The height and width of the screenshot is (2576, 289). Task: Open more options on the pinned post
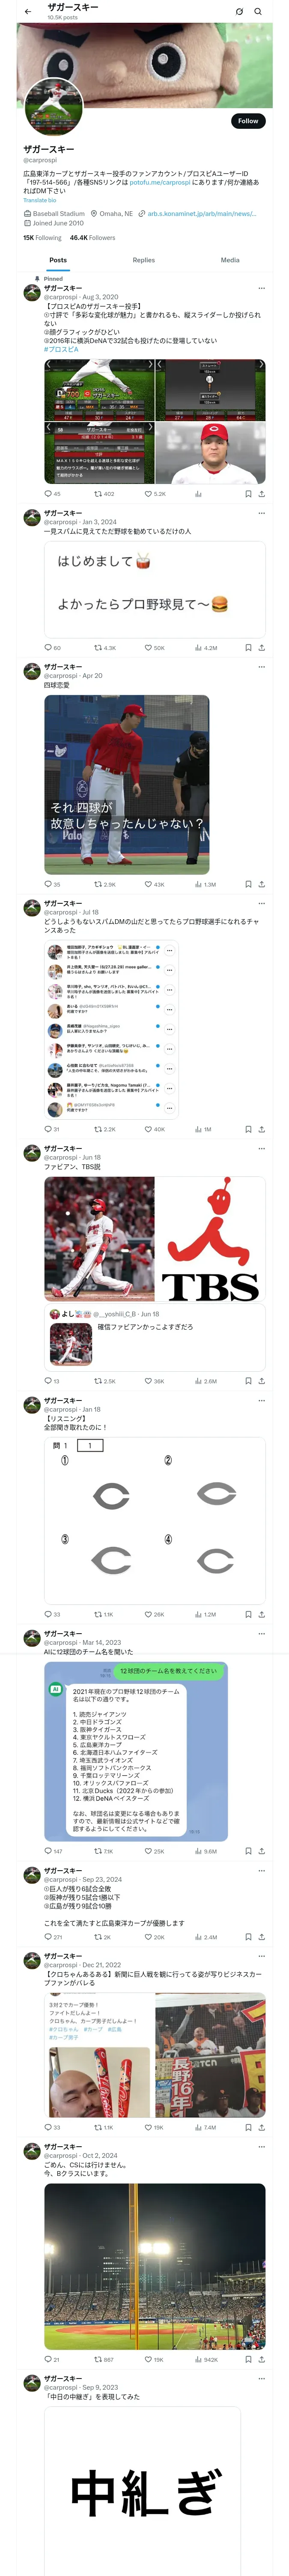[x=262, y=288]
